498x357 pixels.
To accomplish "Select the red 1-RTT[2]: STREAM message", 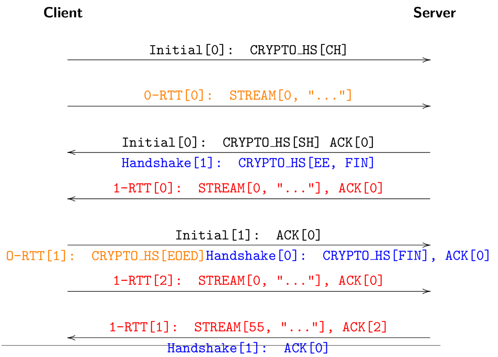I will (248, 281).
